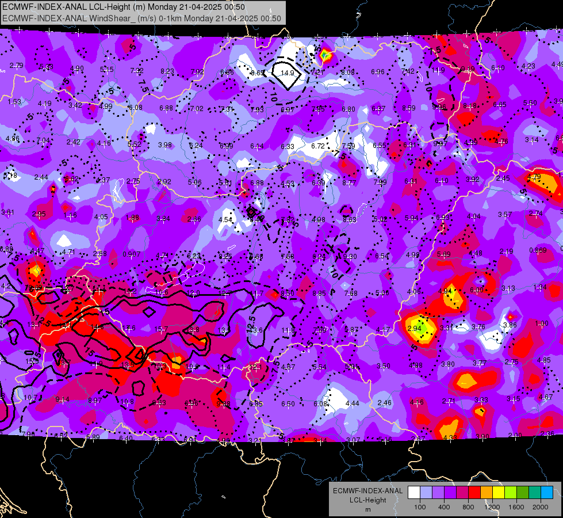Click the 8.59 grid point value

coord(409,108)
